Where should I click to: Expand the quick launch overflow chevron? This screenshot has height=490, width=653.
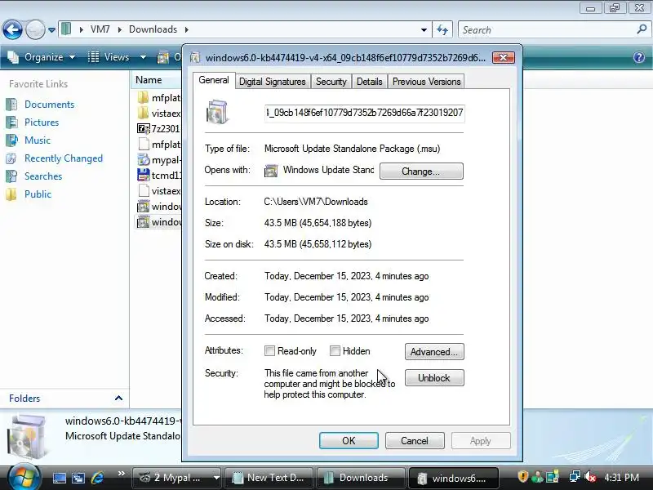pos(121,474)
